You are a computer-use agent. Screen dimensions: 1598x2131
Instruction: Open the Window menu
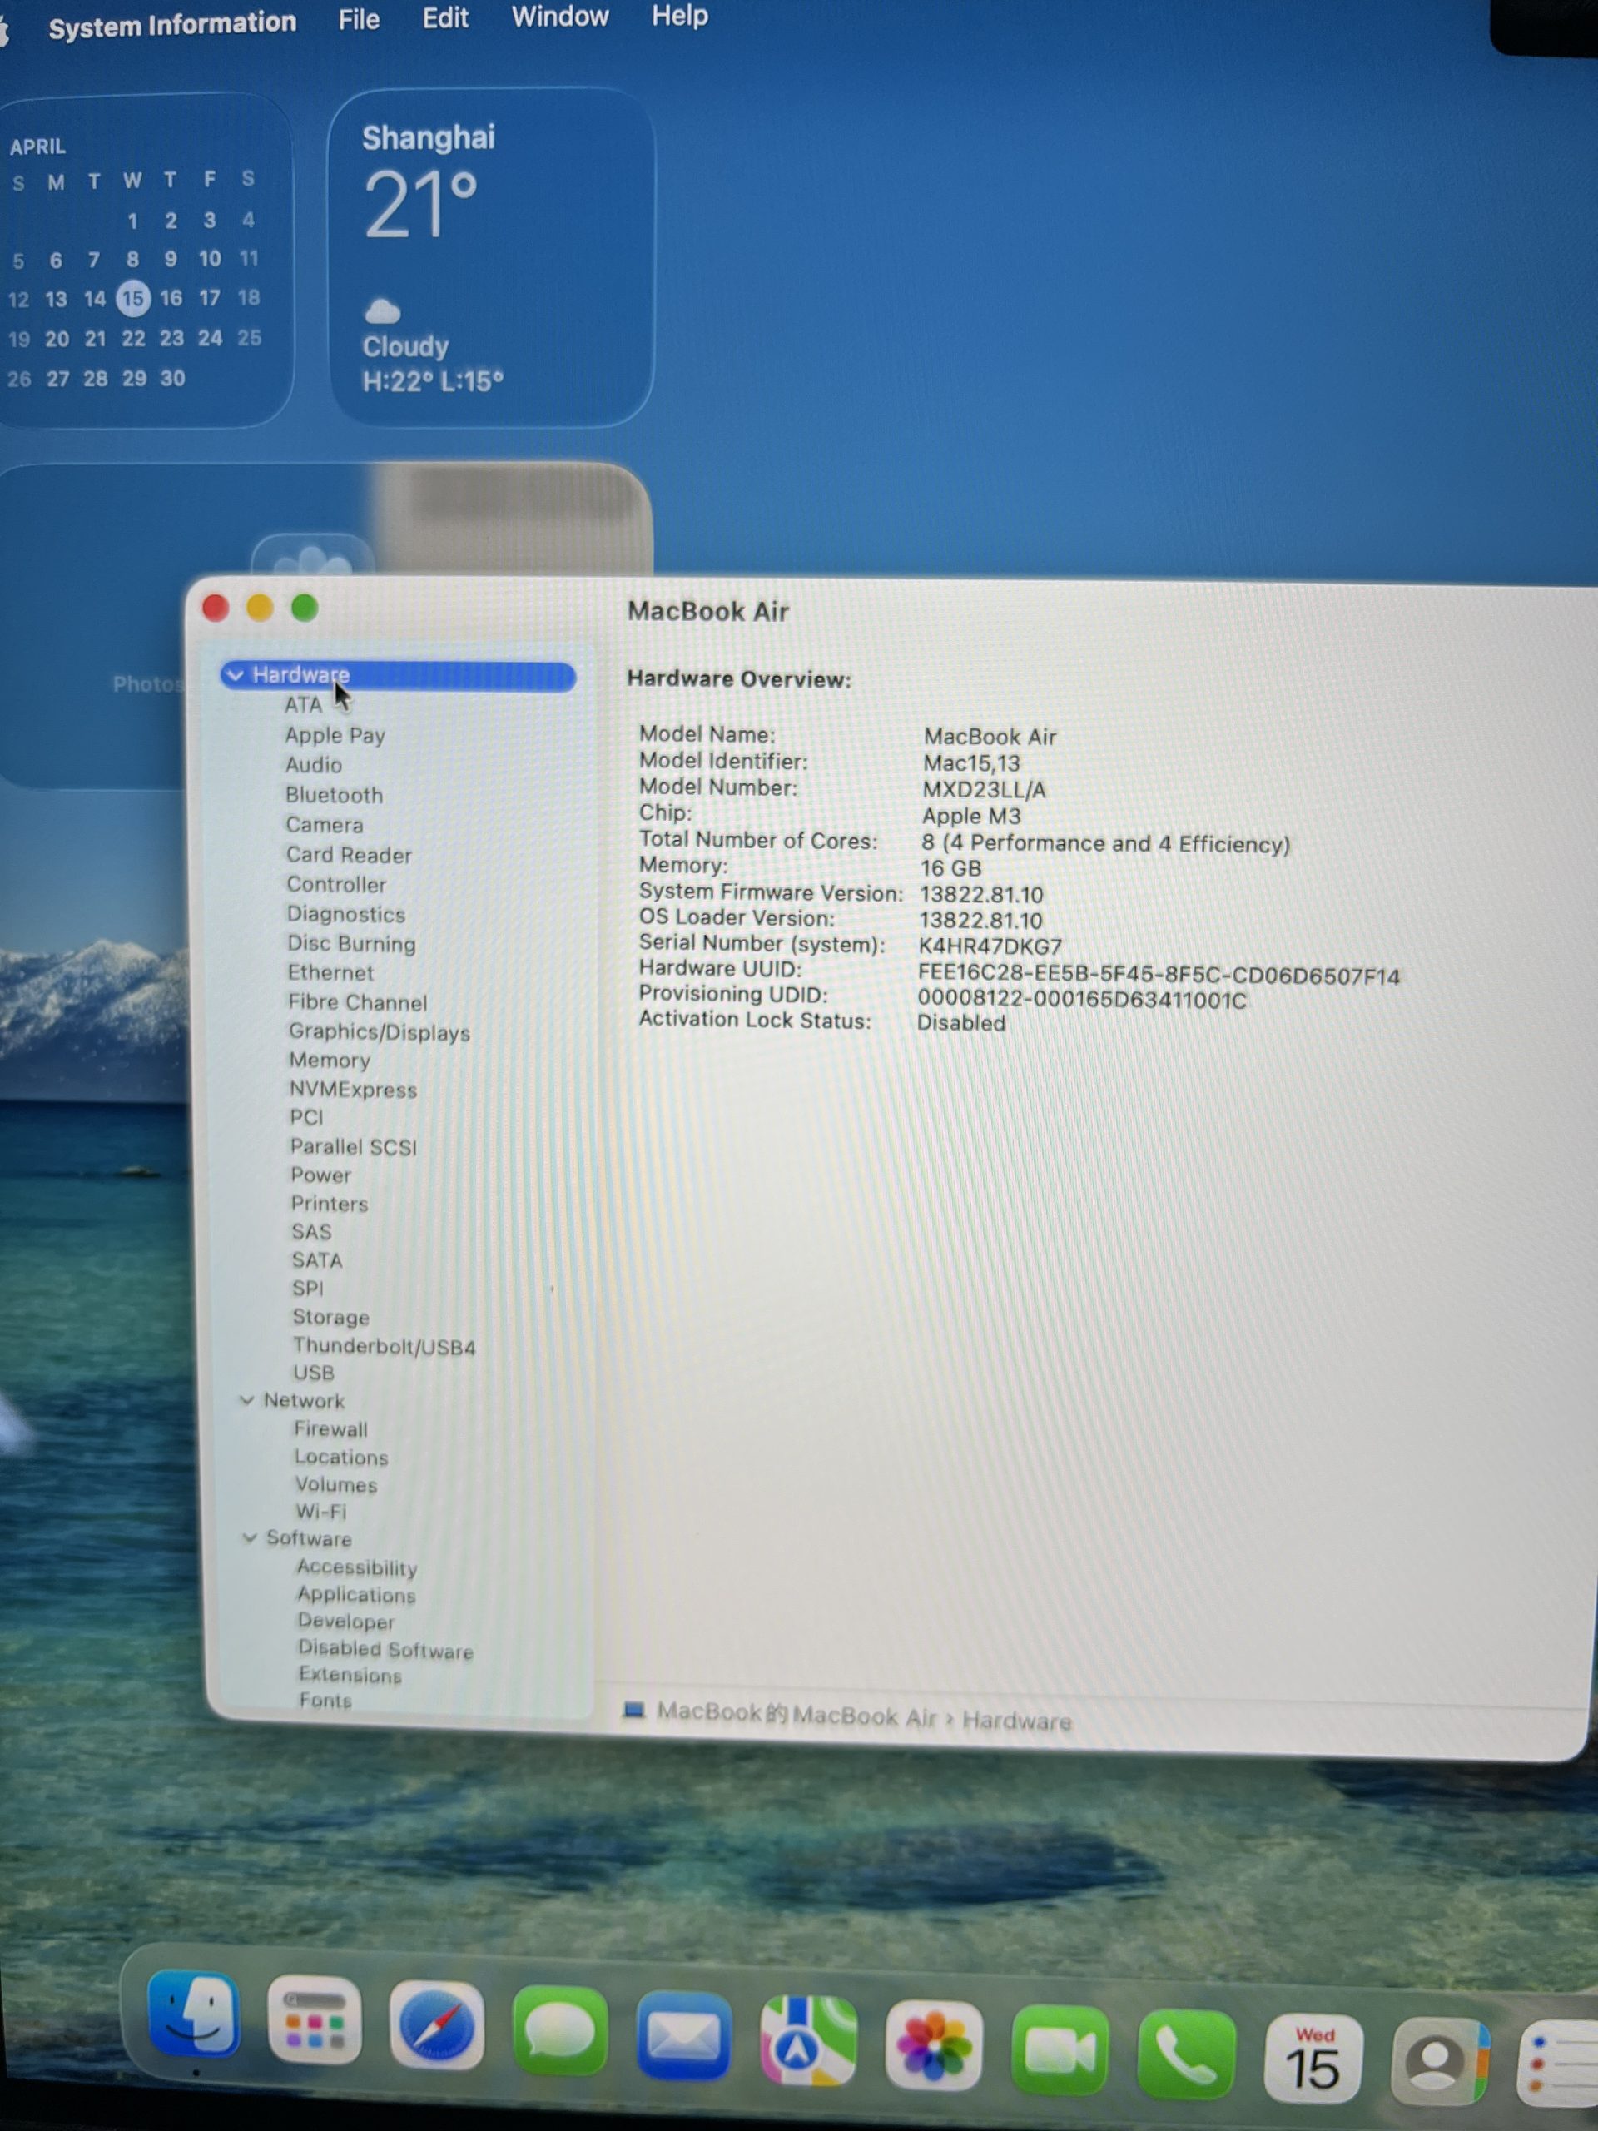coord(559,17)
